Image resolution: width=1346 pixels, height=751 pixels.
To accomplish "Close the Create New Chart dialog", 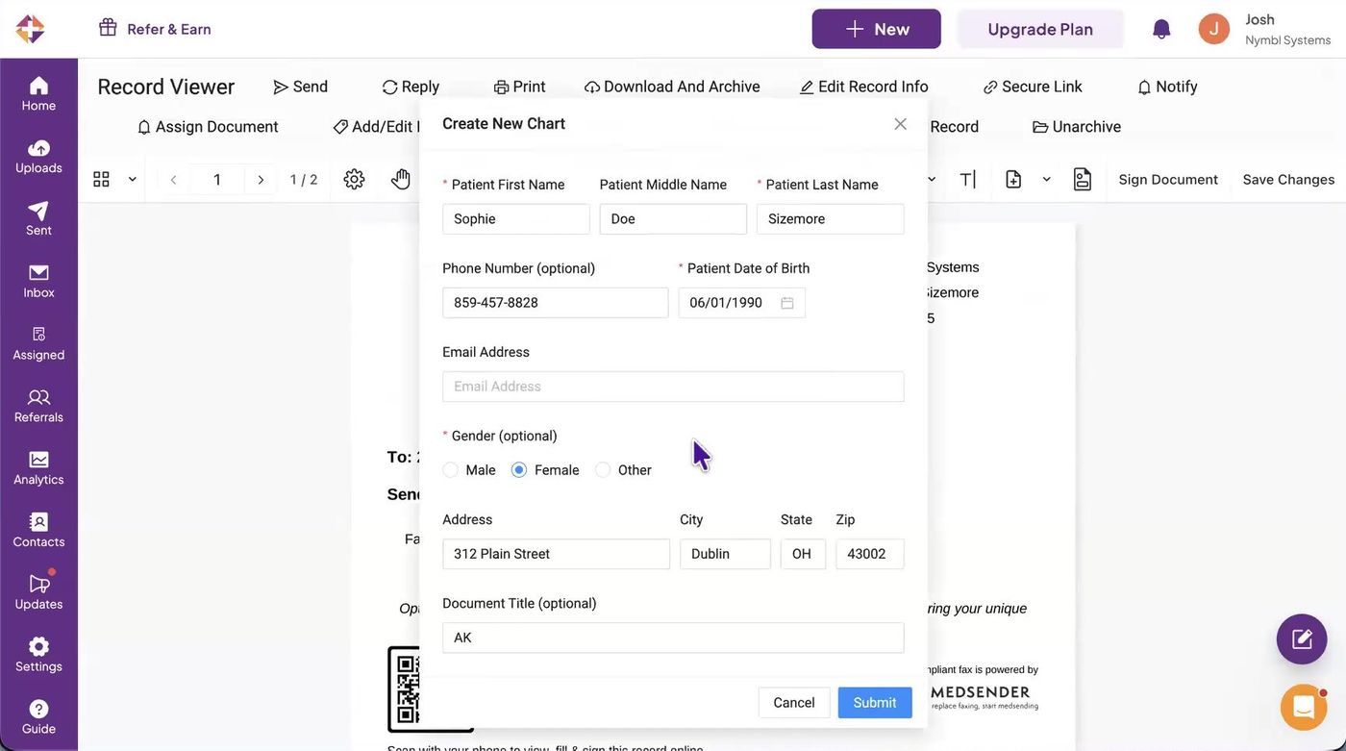I will (x=900, y=124).
